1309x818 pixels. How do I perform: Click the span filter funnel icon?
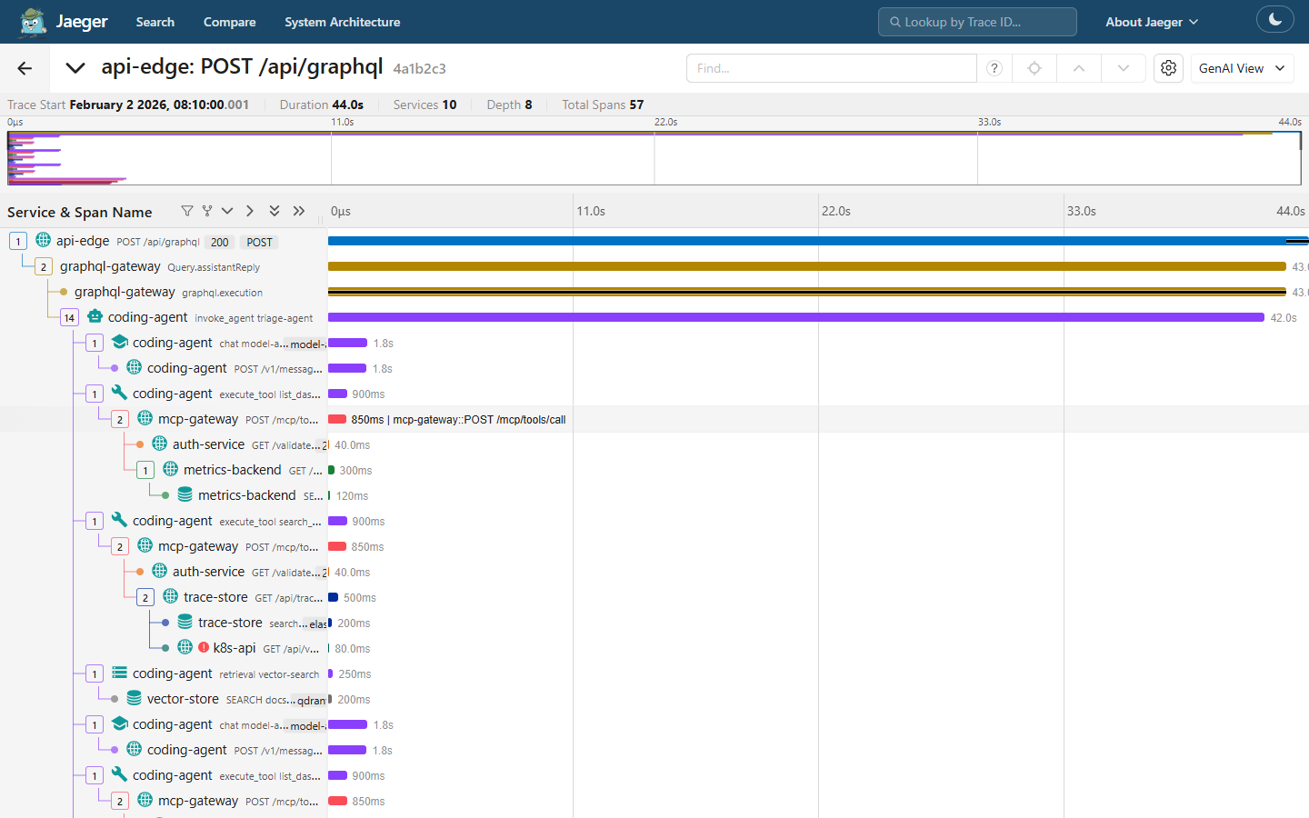(x=187, y=211)
